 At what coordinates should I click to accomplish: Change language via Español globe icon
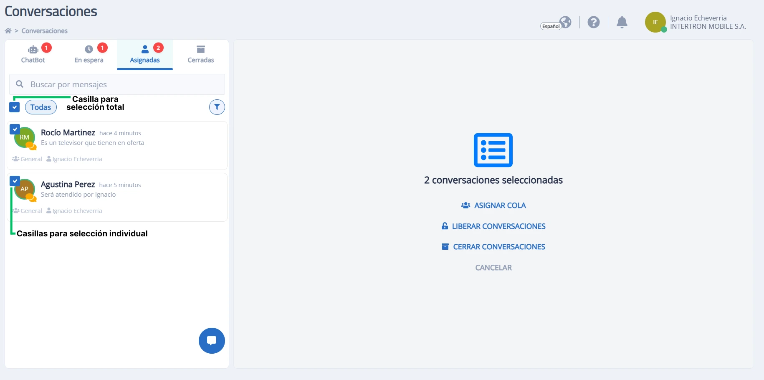click(x=565, y=22)
